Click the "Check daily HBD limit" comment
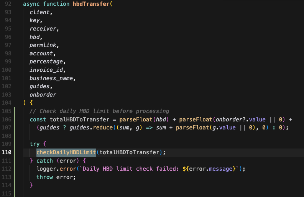The image size is (304, 197). tap(99, 111)
